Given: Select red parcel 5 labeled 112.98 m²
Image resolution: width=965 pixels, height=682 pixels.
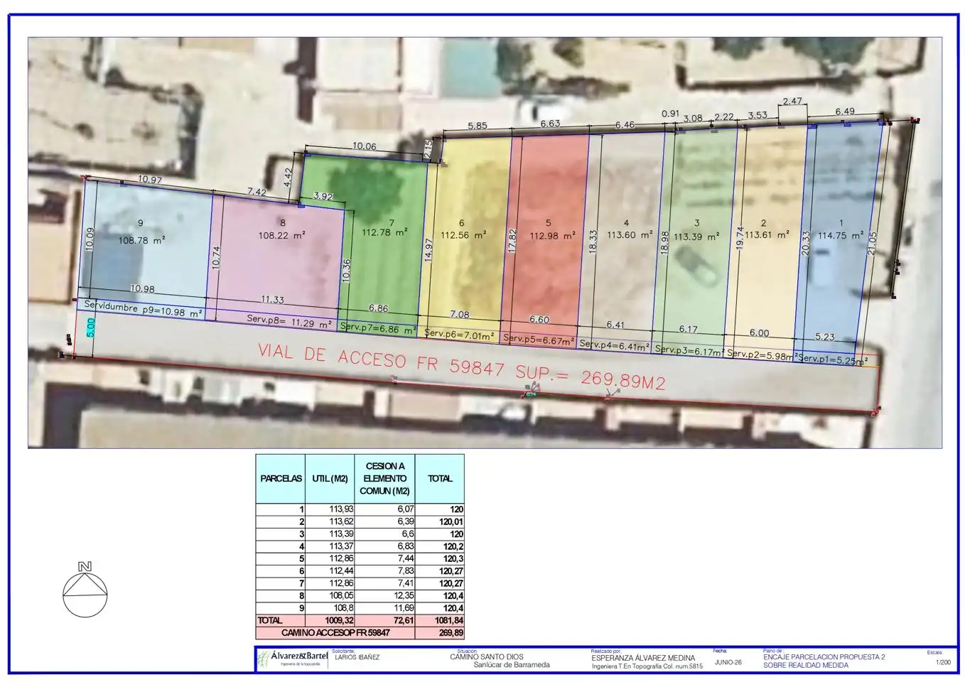Looking at the screenshot, I should coord(547,234).
